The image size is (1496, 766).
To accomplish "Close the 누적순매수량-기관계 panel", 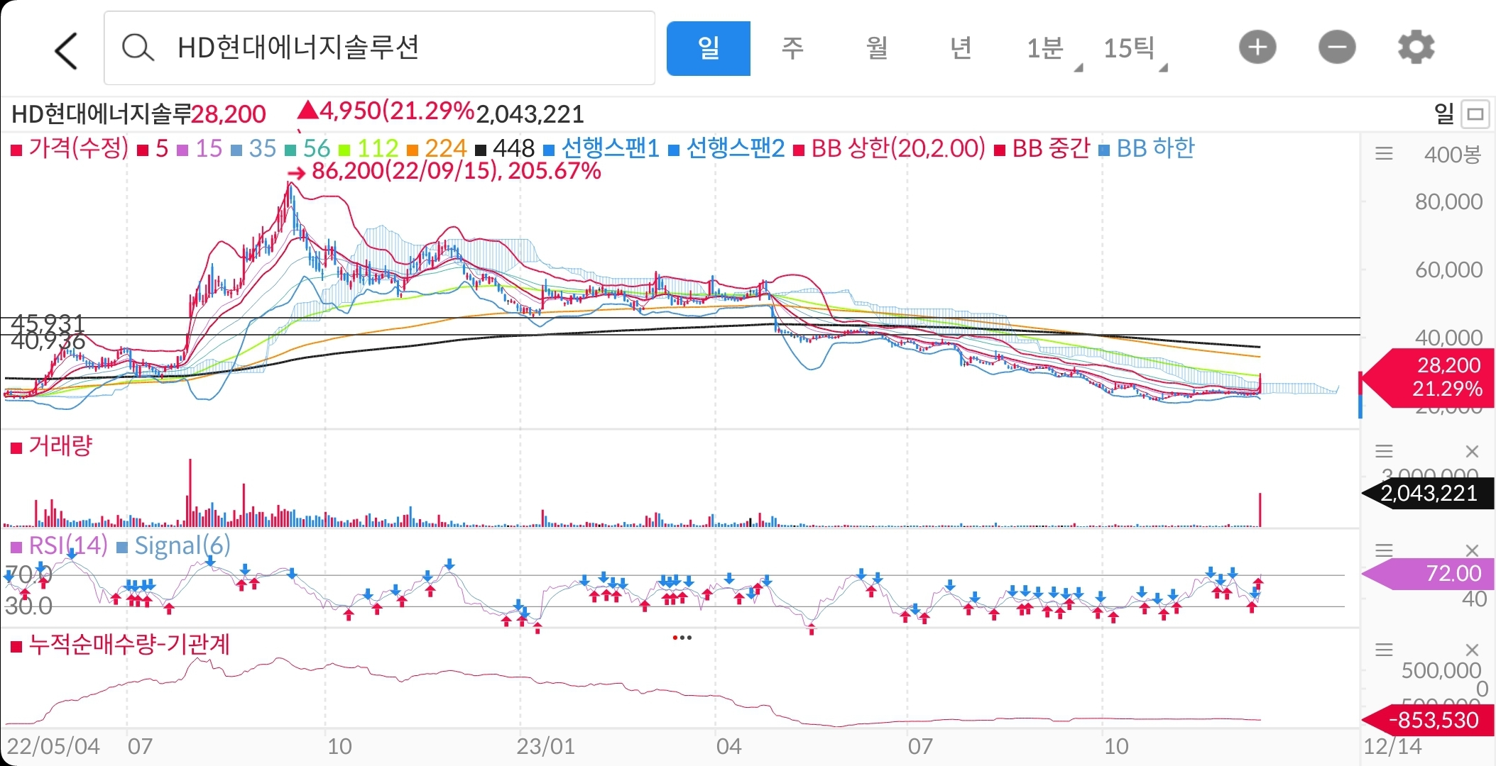I will click(x=1472, y=650).
